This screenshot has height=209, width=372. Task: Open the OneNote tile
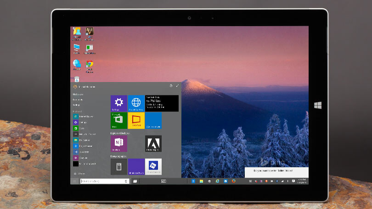118,143
